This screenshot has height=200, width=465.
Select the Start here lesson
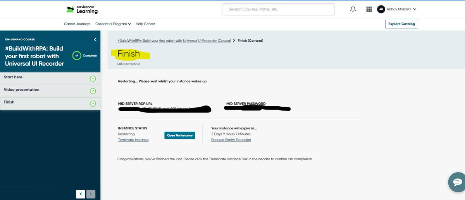tap(50, 78)
